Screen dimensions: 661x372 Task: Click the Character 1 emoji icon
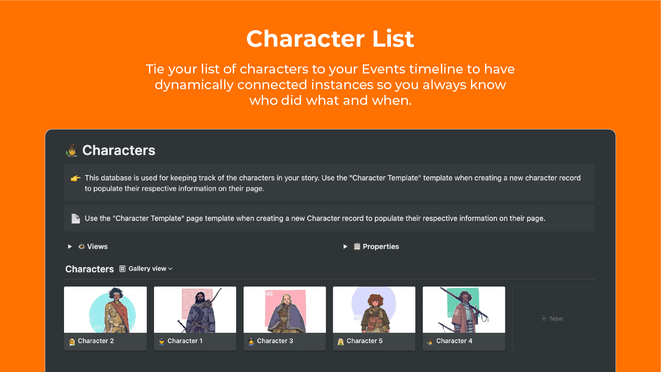[162, 341]
